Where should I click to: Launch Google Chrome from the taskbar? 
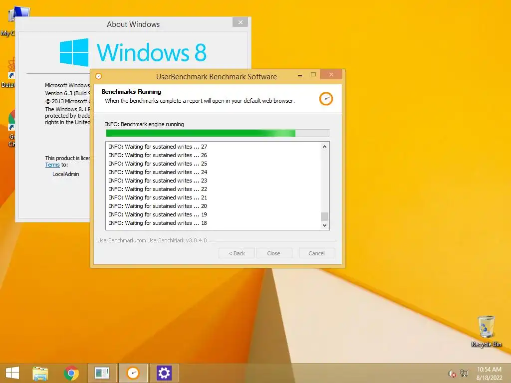coord(71,373)
